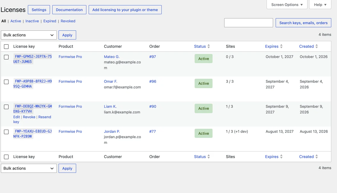Open the top Bulk actions dropdown
Viewport: 337px width, 193px height.
pos(29,35)
